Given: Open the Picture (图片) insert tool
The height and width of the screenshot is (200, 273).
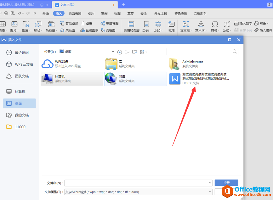Looking at the screenshot, I should pos(14,27).
